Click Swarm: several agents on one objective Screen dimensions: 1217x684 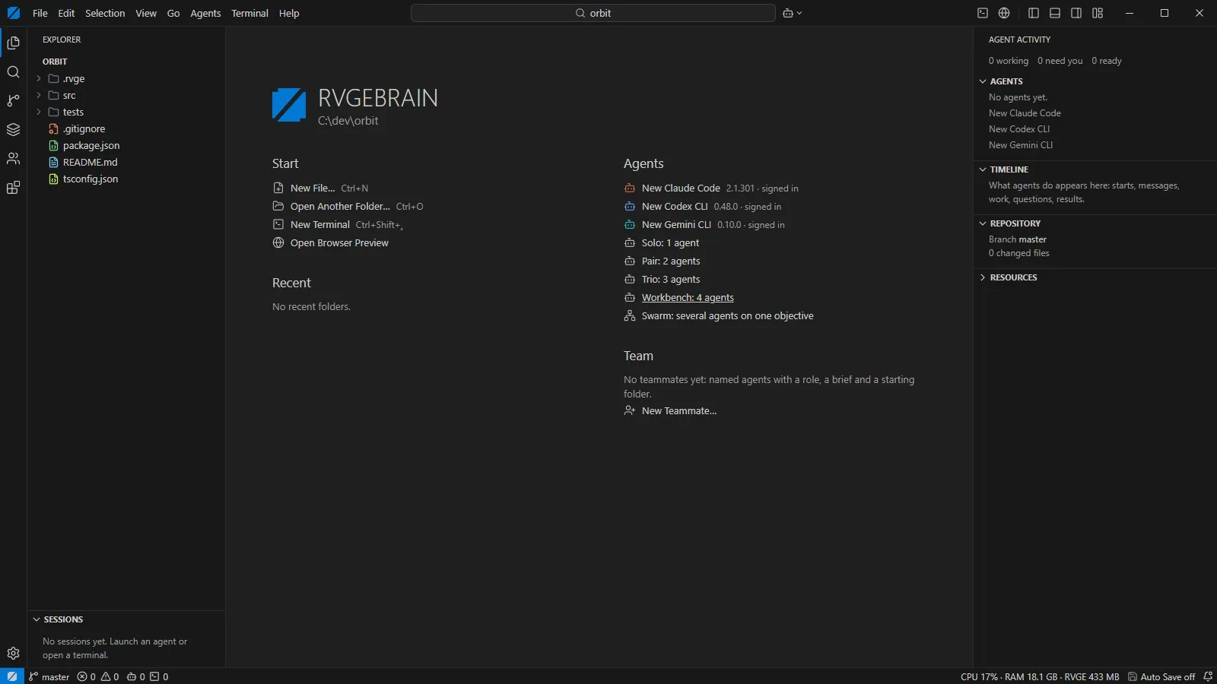(727, 315)
